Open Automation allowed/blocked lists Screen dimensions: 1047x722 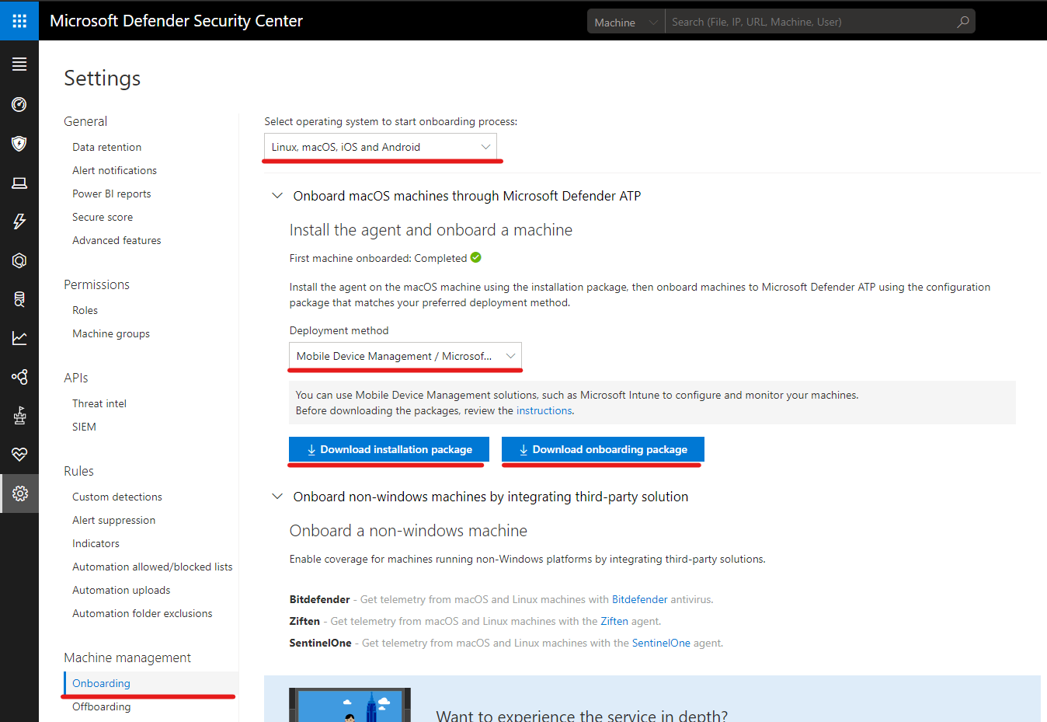pyautogui.click(x=152, y=567)
